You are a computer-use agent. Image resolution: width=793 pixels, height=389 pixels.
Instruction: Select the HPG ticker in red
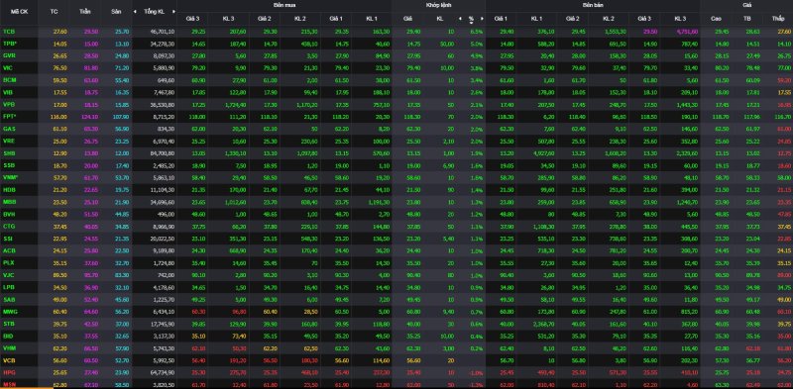9,372
